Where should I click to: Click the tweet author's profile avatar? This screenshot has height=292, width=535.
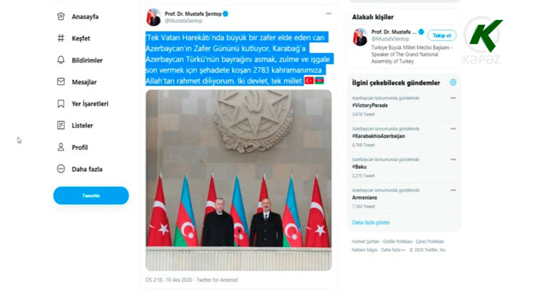pyautogui.click(x=153, y=17)
